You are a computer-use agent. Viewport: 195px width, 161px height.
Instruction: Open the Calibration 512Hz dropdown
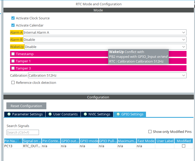pyautogui.click(x=107, y=75)
